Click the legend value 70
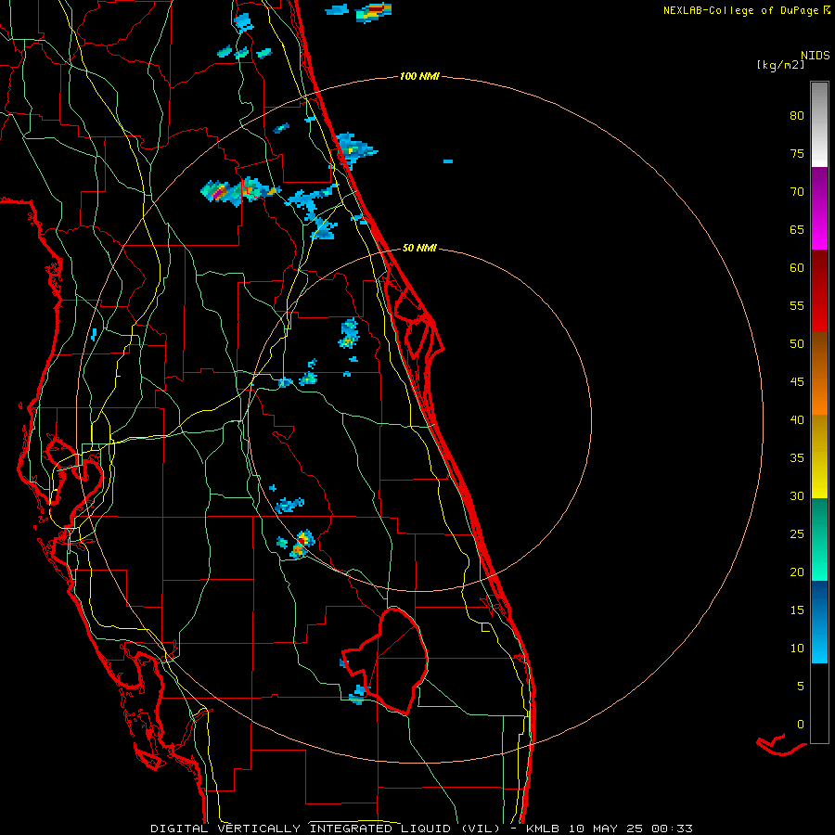 (797, 192)
